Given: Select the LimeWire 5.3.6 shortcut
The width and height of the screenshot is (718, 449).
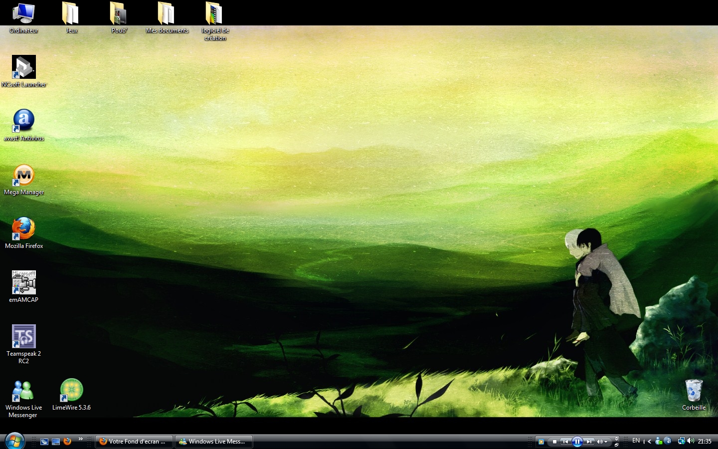Looking at the screenshot, I should [x=71, y=395].
